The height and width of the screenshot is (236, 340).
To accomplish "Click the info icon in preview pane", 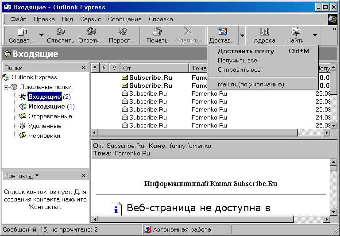I will 116,209.
